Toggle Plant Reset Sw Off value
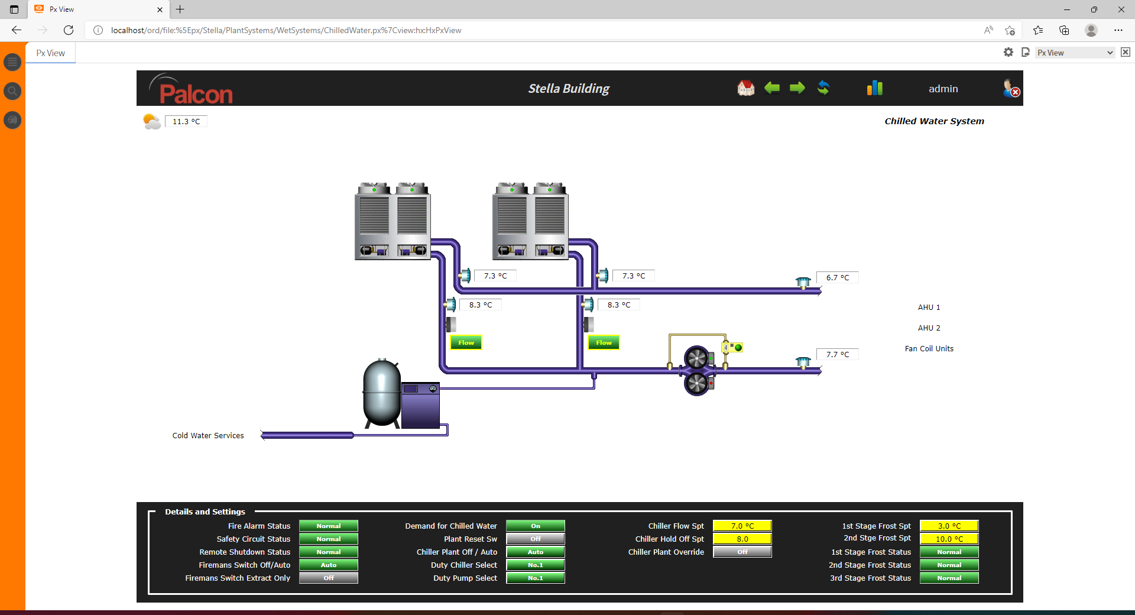This screenshot has width=1135, height=615. [535, 539]
